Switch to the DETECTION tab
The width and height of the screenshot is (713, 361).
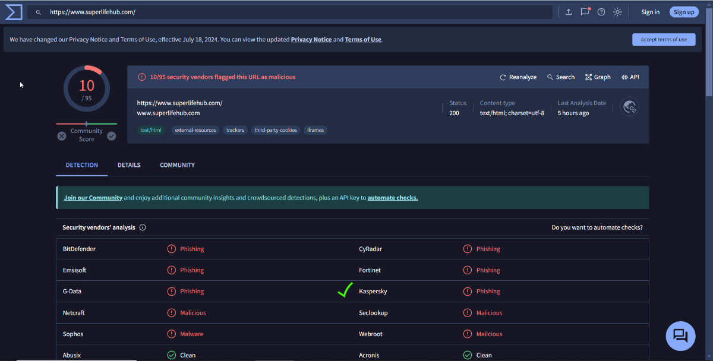tap(82, 165)
